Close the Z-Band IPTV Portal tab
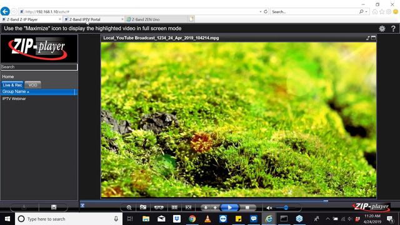The width and height of the screenshot is (400, 225). pyautogui.click(x=122, y=19)
